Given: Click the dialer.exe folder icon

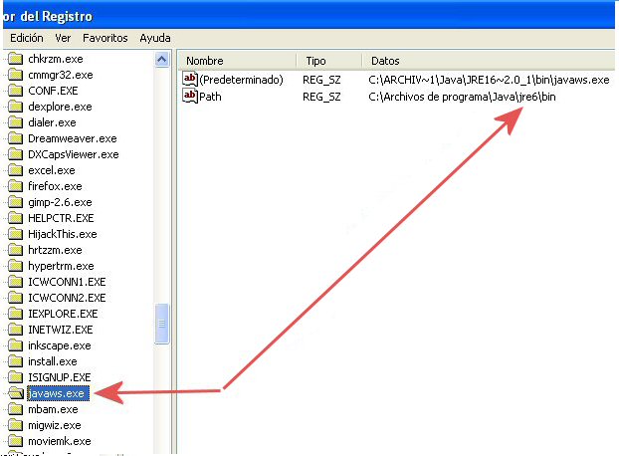Looking at the screenshot, I should (15, 122).
